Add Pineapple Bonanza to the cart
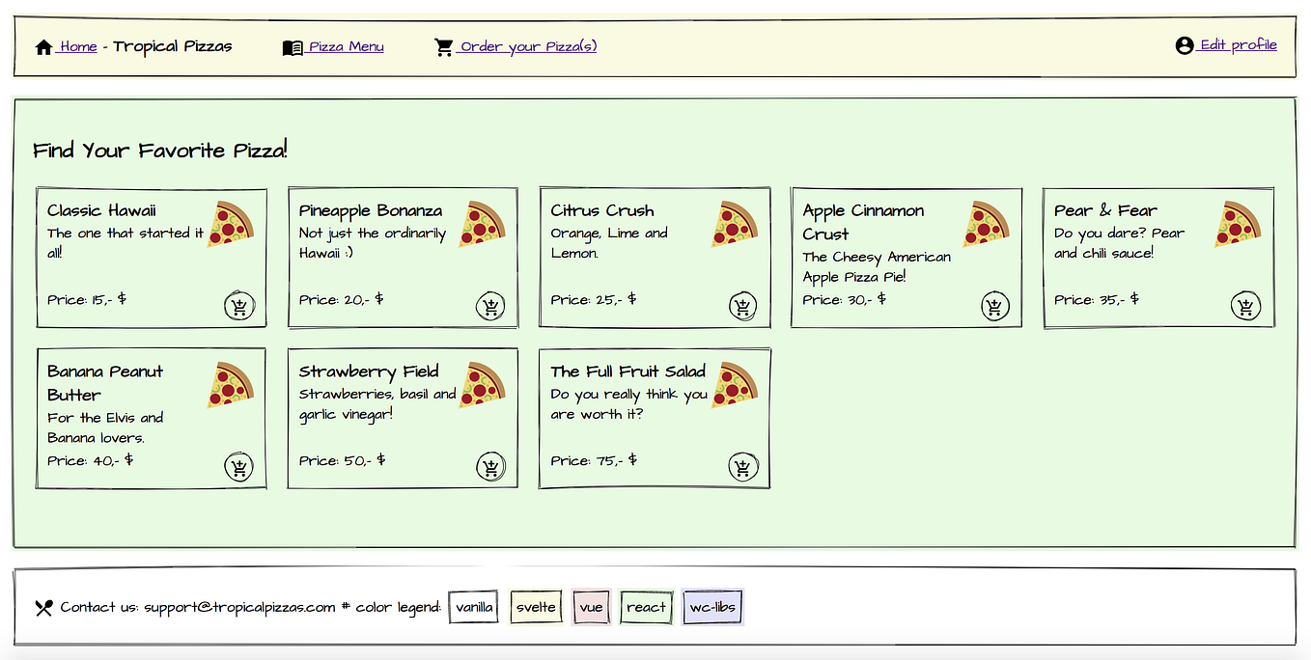Image resolution: width=1311 pixels, height=660 pixels. coord(489,306)
